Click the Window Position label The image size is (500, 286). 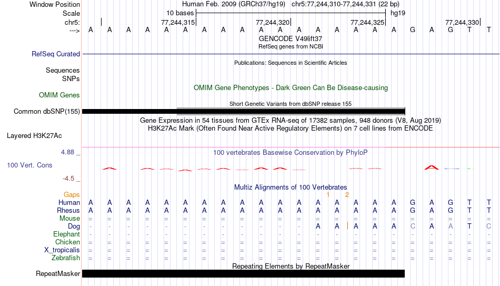coord(55,4)
